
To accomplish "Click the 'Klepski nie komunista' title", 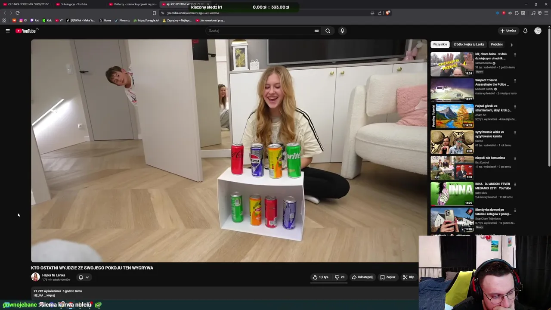I will point(490,158).
